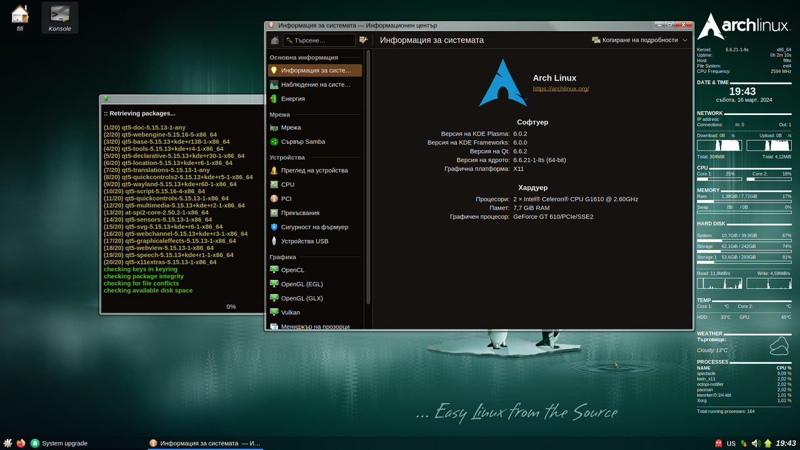Image resolution: width=800 pixels, height=450 pixels.
Task: Click the OpenGL (GLX) monitor icon
Action: pos(274,298)
